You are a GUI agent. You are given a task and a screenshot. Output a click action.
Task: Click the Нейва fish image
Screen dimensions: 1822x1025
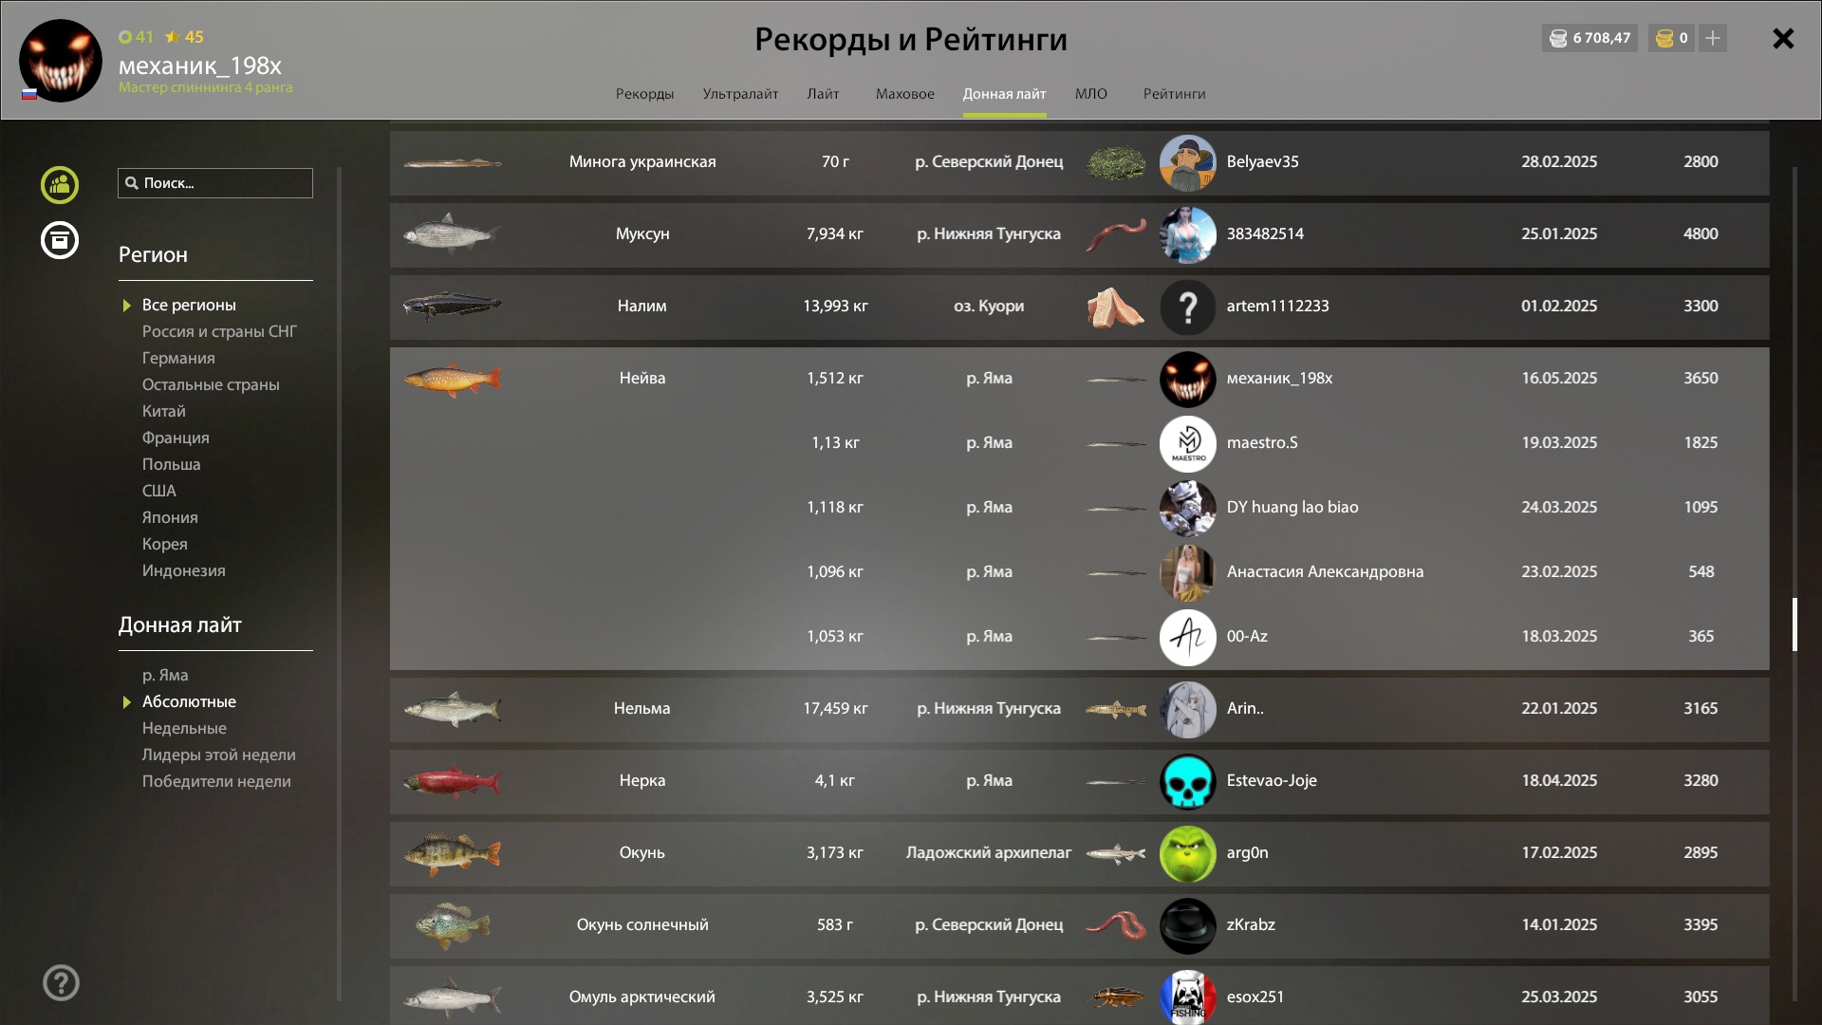pyautogui.click(x=453, y=379)
